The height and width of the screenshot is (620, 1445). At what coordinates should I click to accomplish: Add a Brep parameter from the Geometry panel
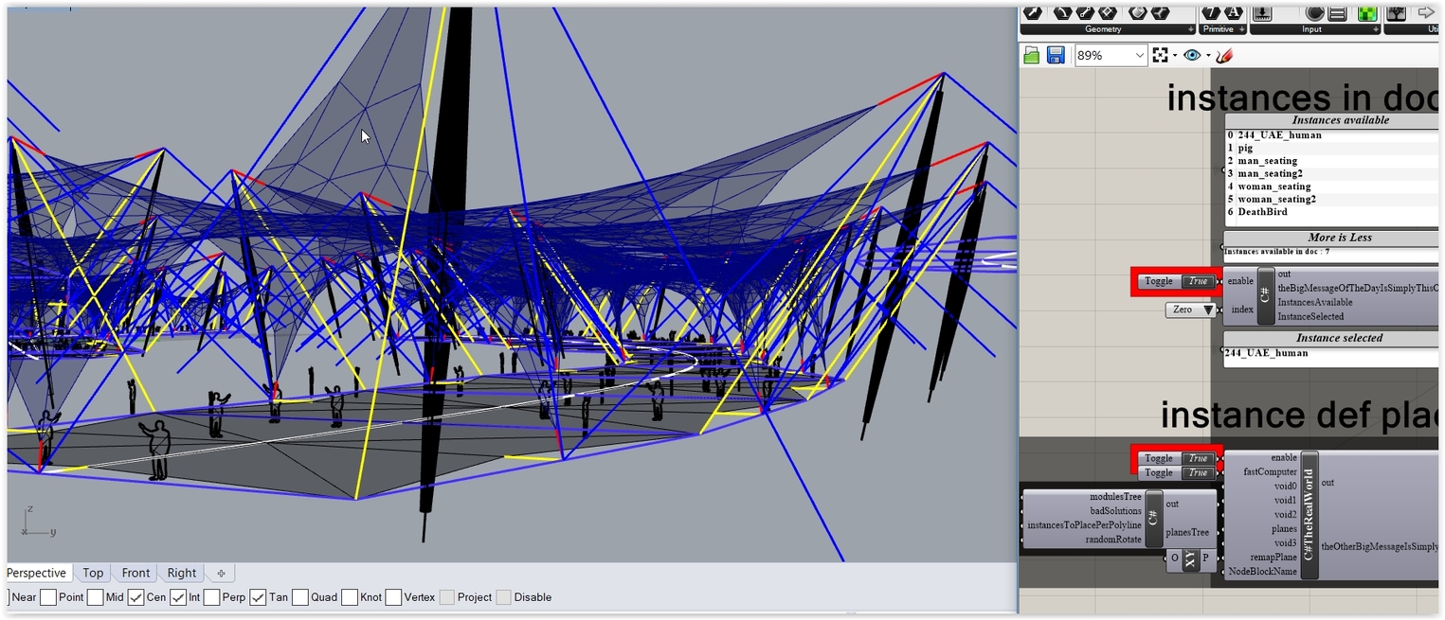1138,12
